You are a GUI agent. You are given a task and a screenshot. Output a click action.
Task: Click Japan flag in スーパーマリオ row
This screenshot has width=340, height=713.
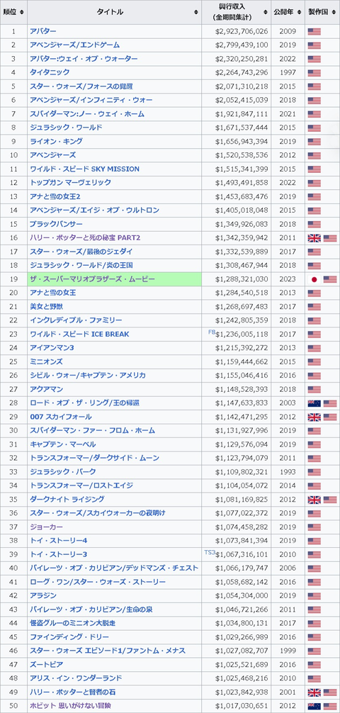coord(314,279)
